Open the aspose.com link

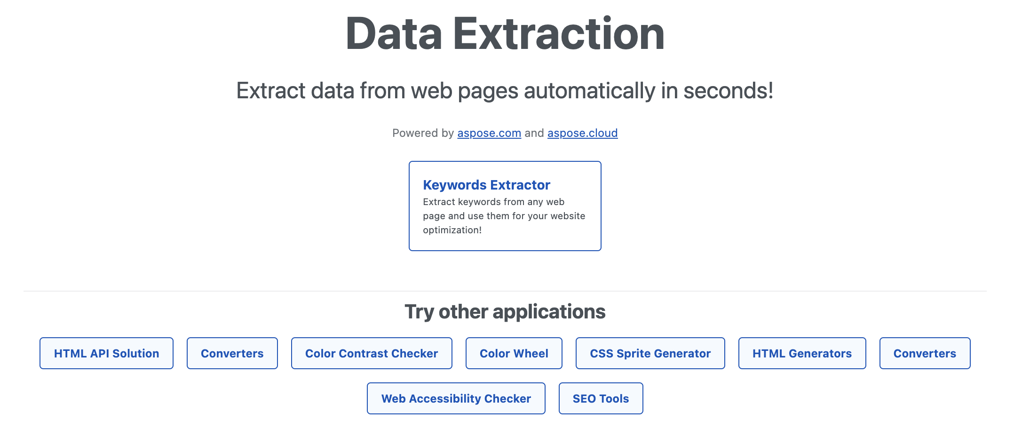(489, 133)
